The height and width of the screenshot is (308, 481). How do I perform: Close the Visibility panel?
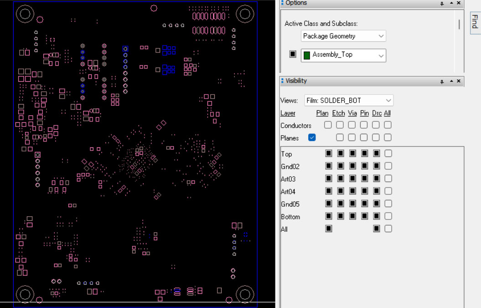(459, 81)
